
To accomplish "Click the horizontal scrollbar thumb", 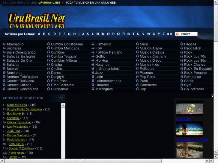I will (x=83, y=161).
